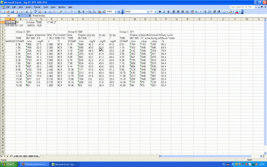Open Fill Color dropdown arrow

(233, 12)
